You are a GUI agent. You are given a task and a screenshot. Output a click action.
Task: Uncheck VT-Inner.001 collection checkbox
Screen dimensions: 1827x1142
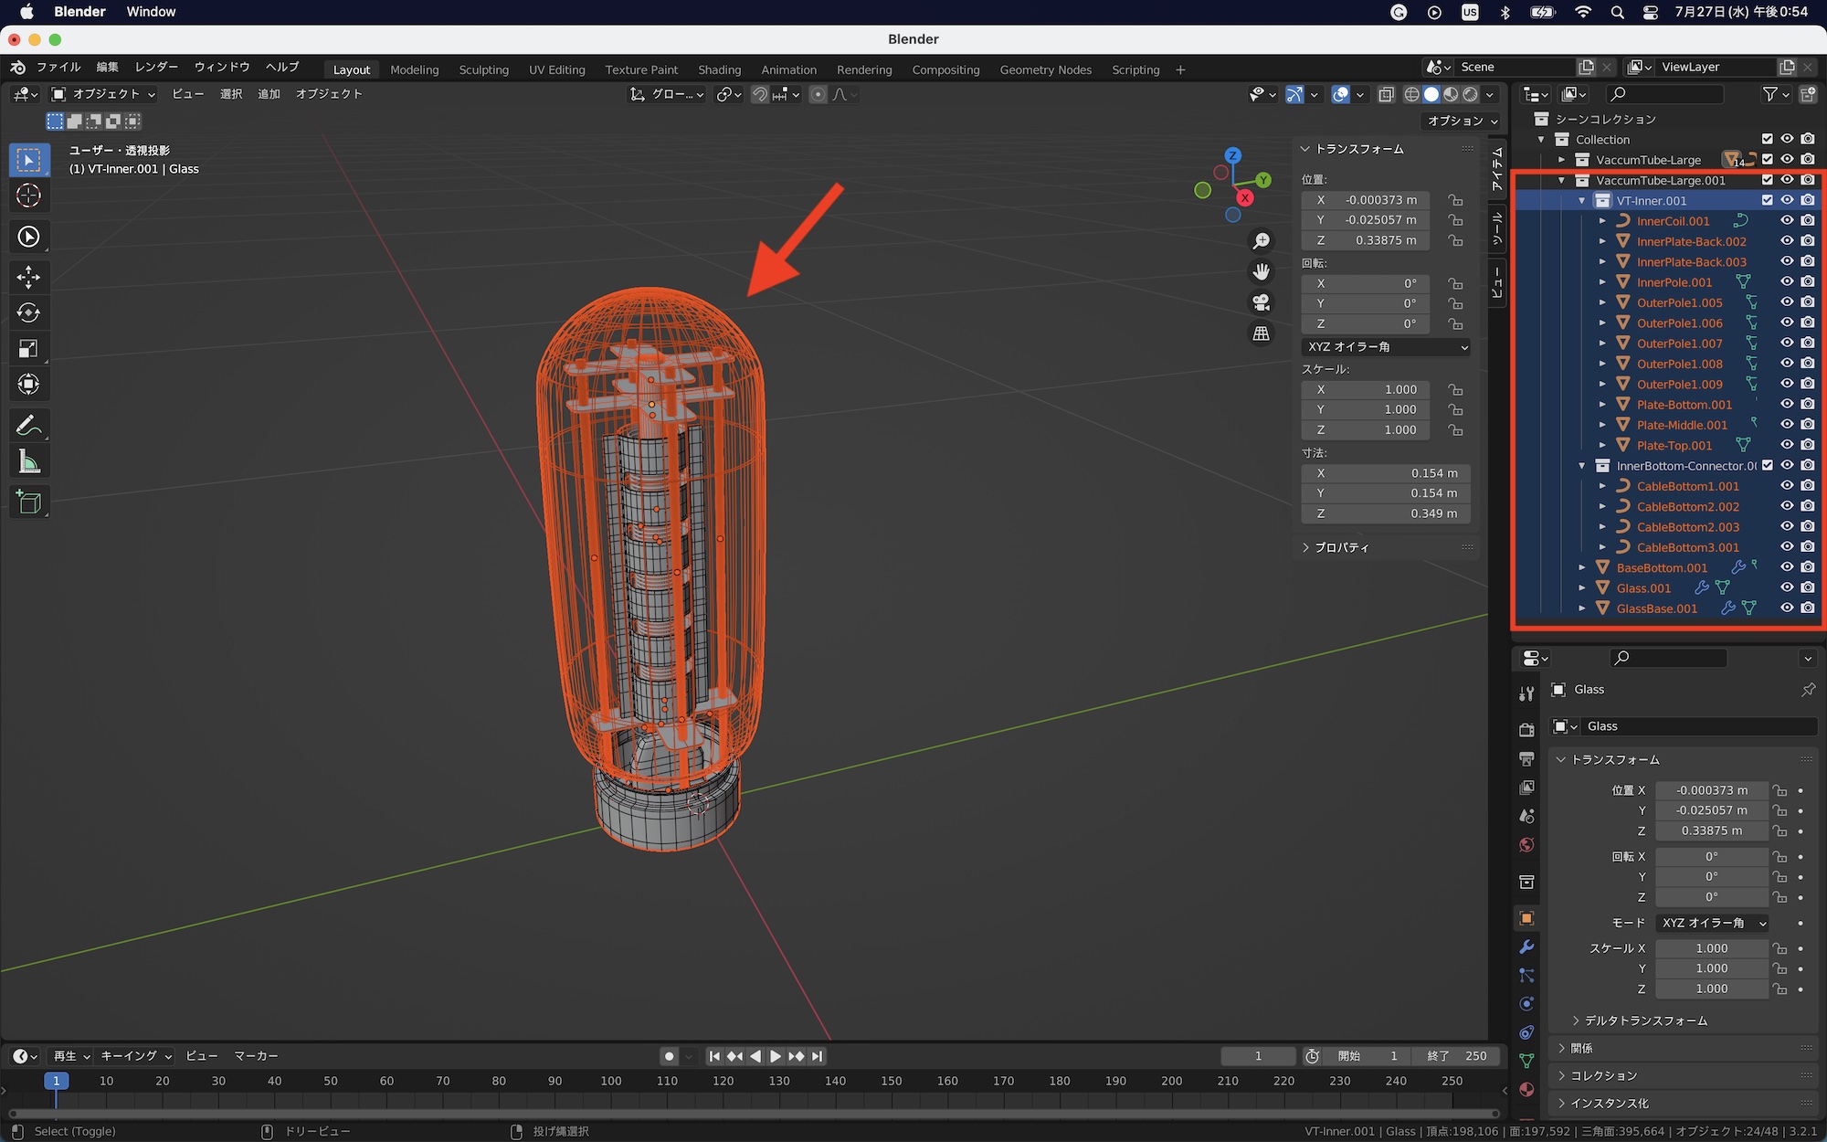[x=1767, y=200]
